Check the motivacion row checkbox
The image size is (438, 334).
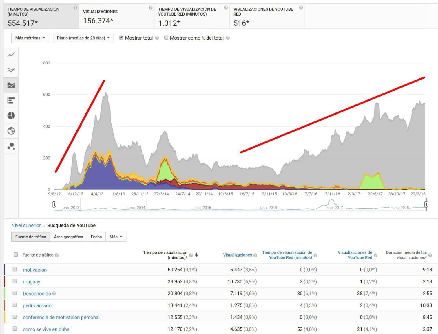pos(15,269)
